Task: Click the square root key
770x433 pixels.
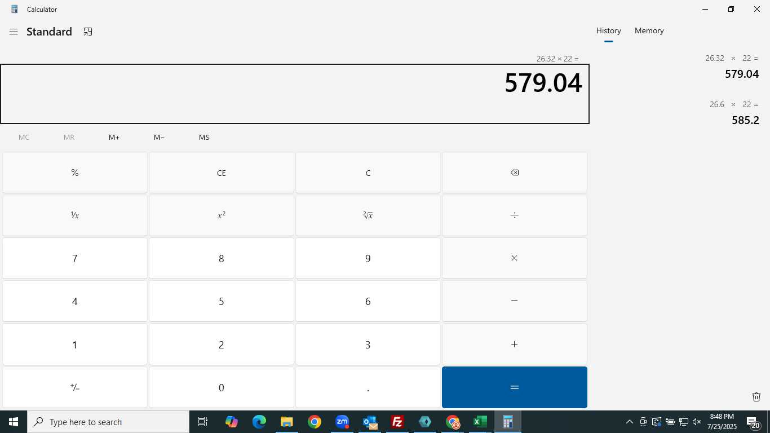Action: click(368, 215)
